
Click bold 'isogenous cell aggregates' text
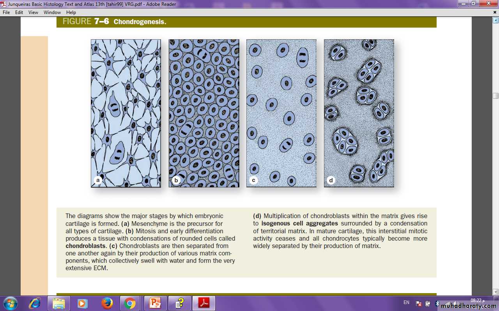coord(300,224)
